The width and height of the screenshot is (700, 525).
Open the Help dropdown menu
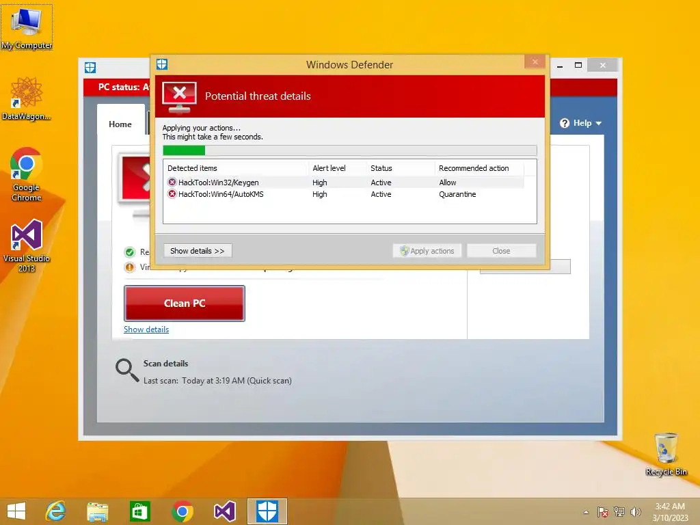pos(581,123)
